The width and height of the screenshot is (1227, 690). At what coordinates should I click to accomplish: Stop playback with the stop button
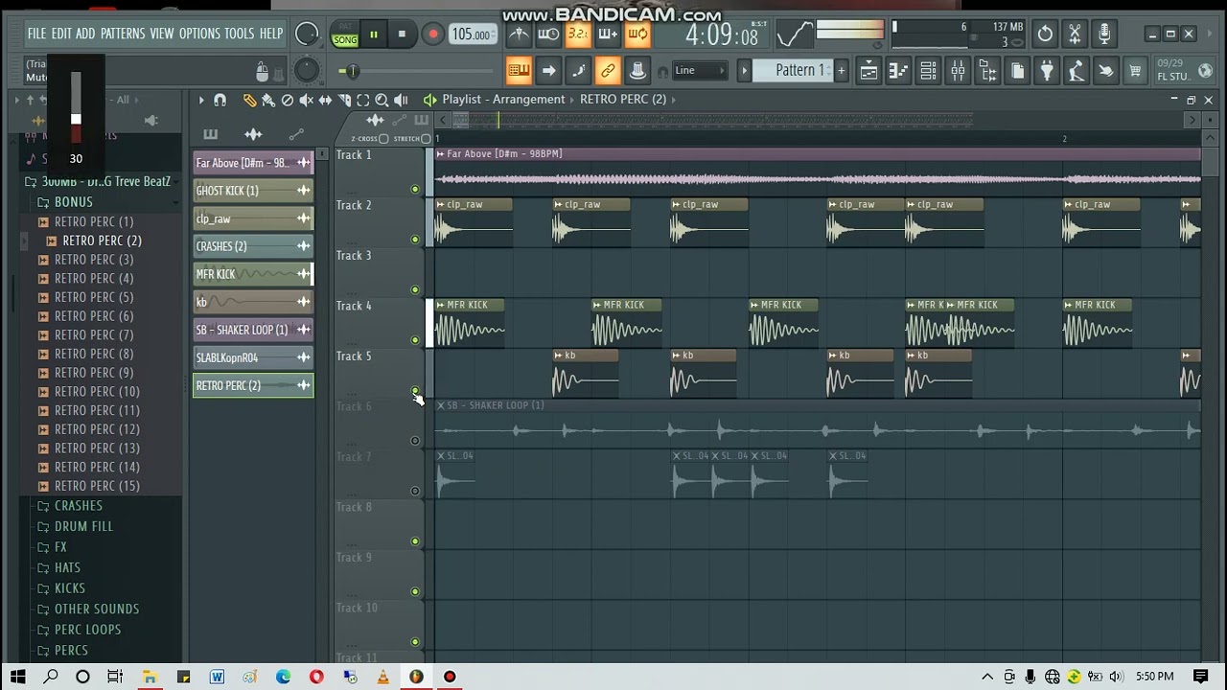pyautogui.click(x=402, y=34)
